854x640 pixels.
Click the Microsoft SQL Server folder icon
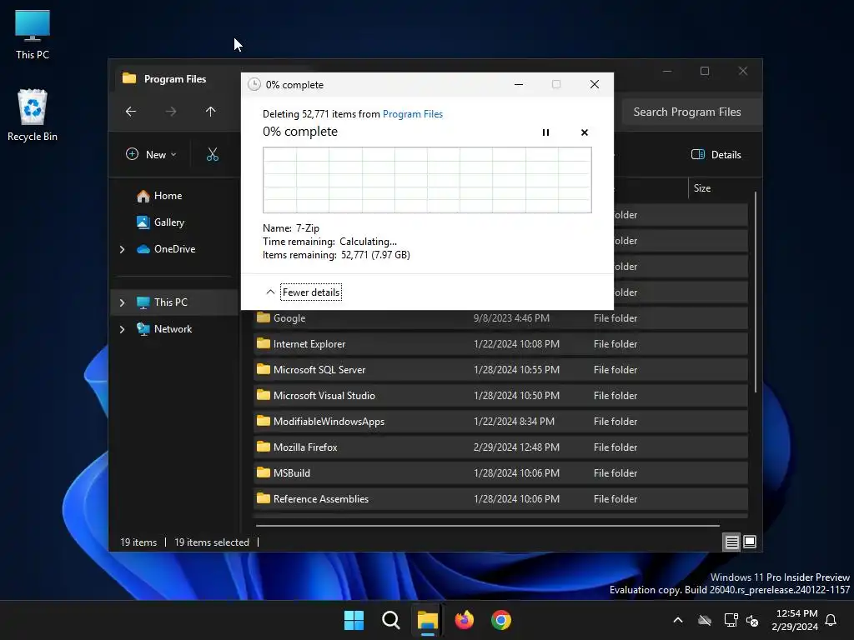coord(264,369)
